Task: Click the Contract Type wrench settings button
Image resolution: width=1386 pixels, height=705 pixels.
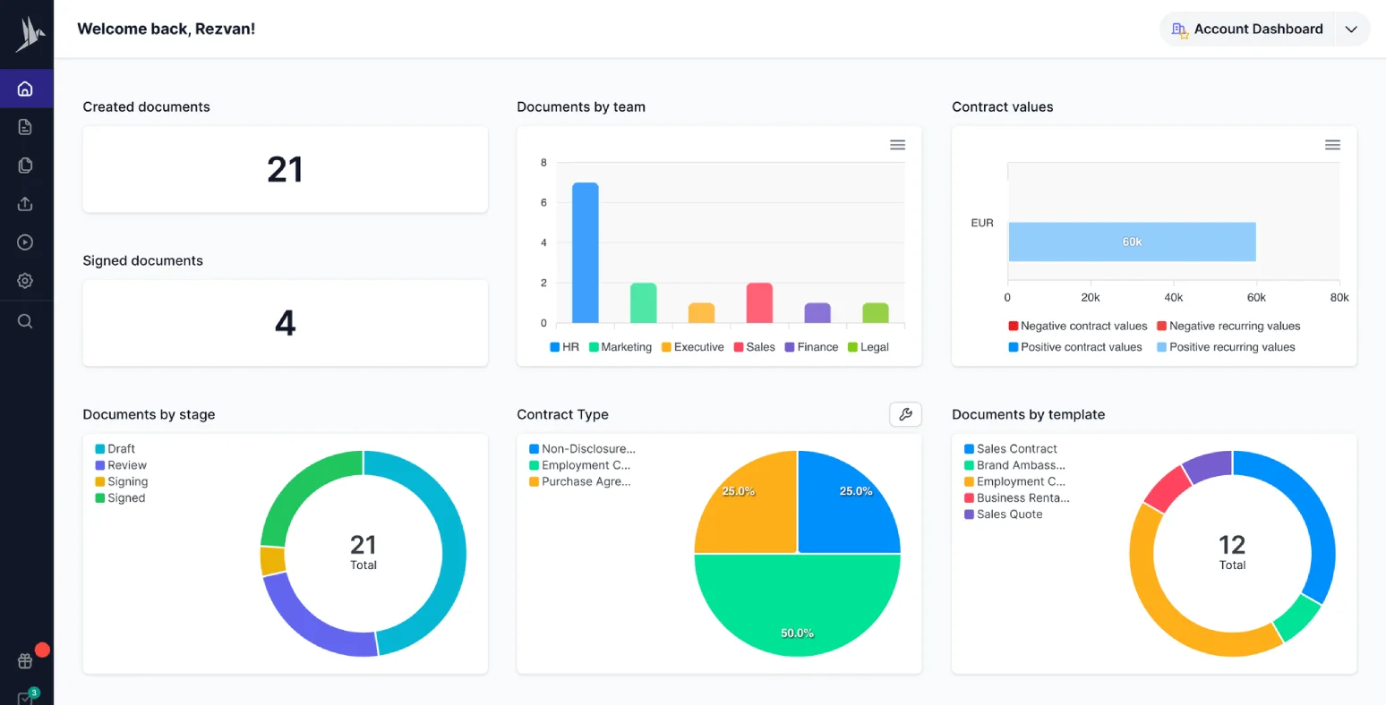Action: click(x=905, y=414)
